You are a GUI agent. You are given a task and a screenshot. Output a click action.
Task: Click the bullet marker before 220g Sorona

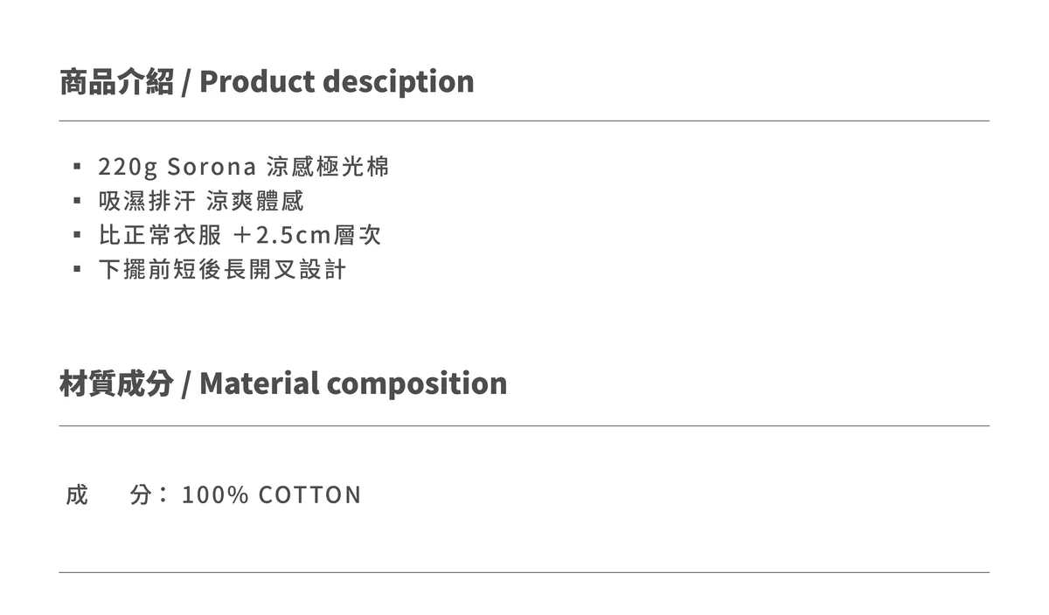click(78, 166)
